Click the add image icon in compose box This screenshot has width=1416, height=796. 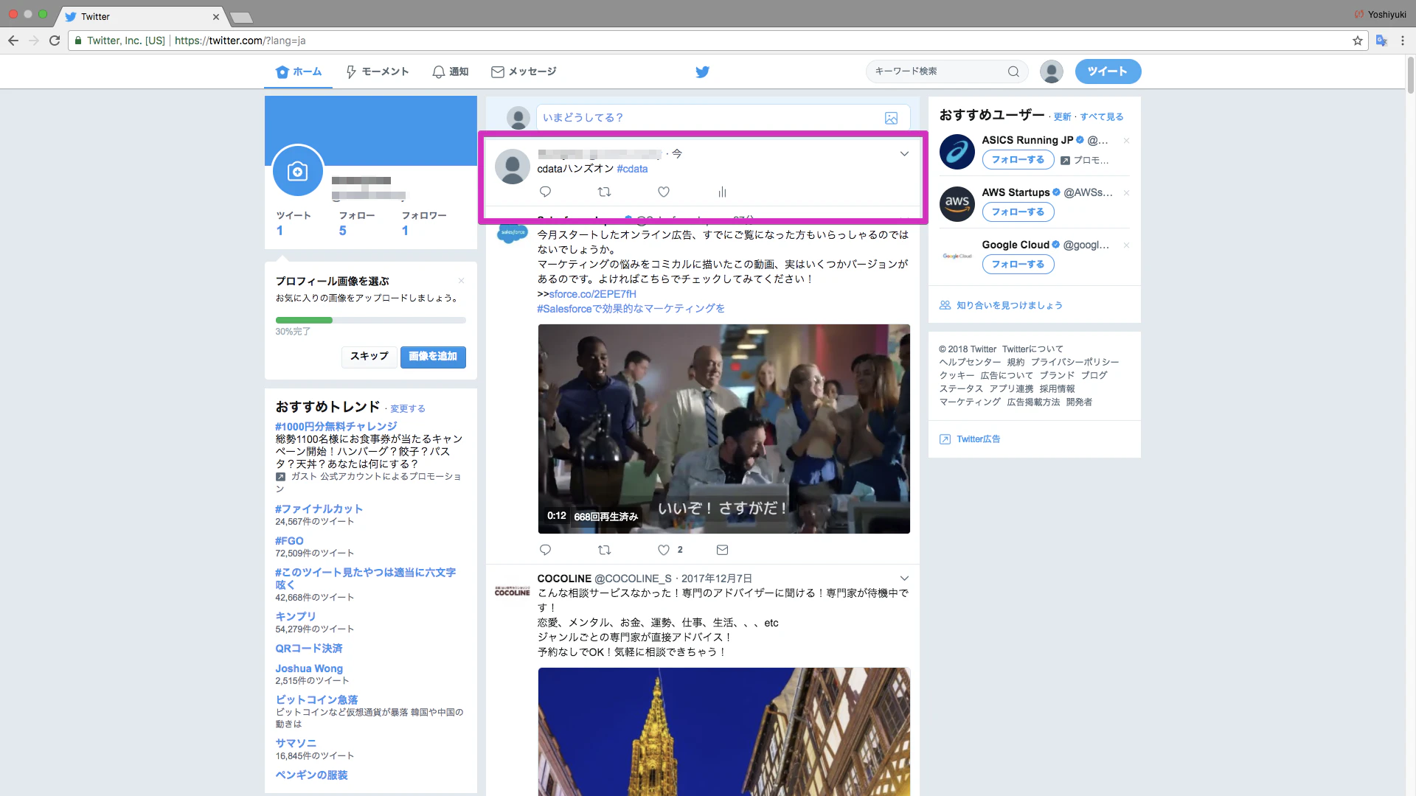[x=891, y=118]
